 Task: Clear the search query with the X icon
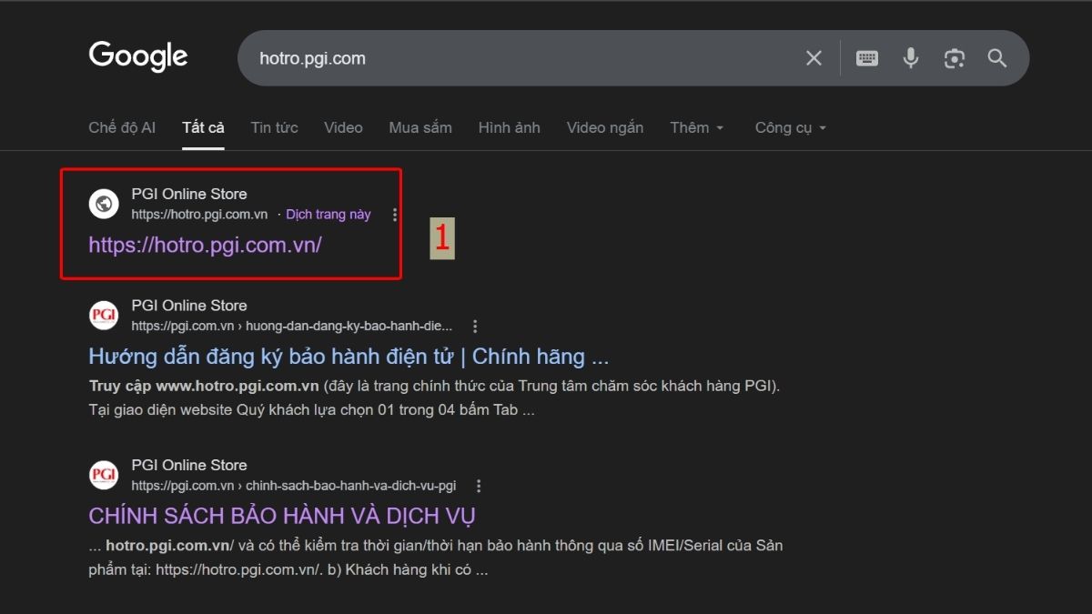(813, 57)
